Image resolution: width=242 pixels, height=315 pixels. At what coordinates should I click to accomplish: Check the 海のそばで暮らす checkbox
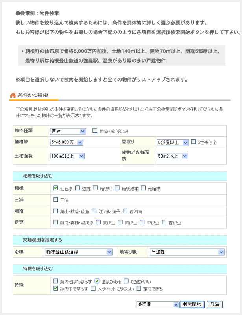[55, 281]
